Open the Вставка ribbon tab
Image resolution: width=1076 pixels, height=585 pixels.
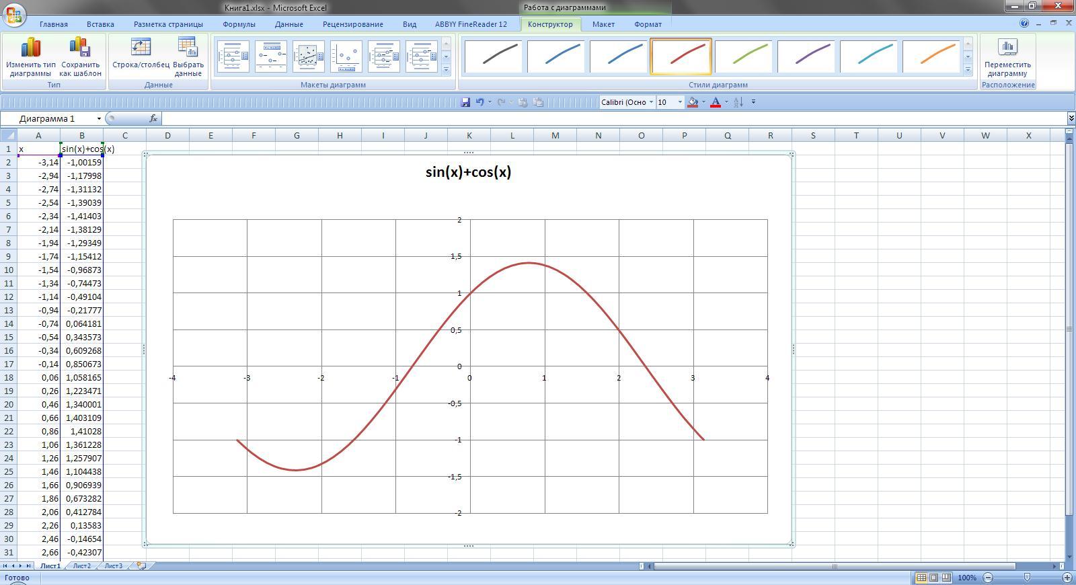100,24
